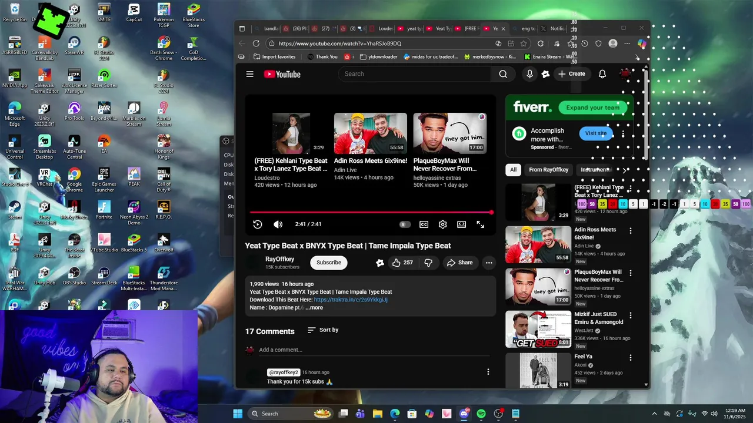Select the 'From RayOffkey' filter chip
The image size is (753, 423).
pos(548,170)
